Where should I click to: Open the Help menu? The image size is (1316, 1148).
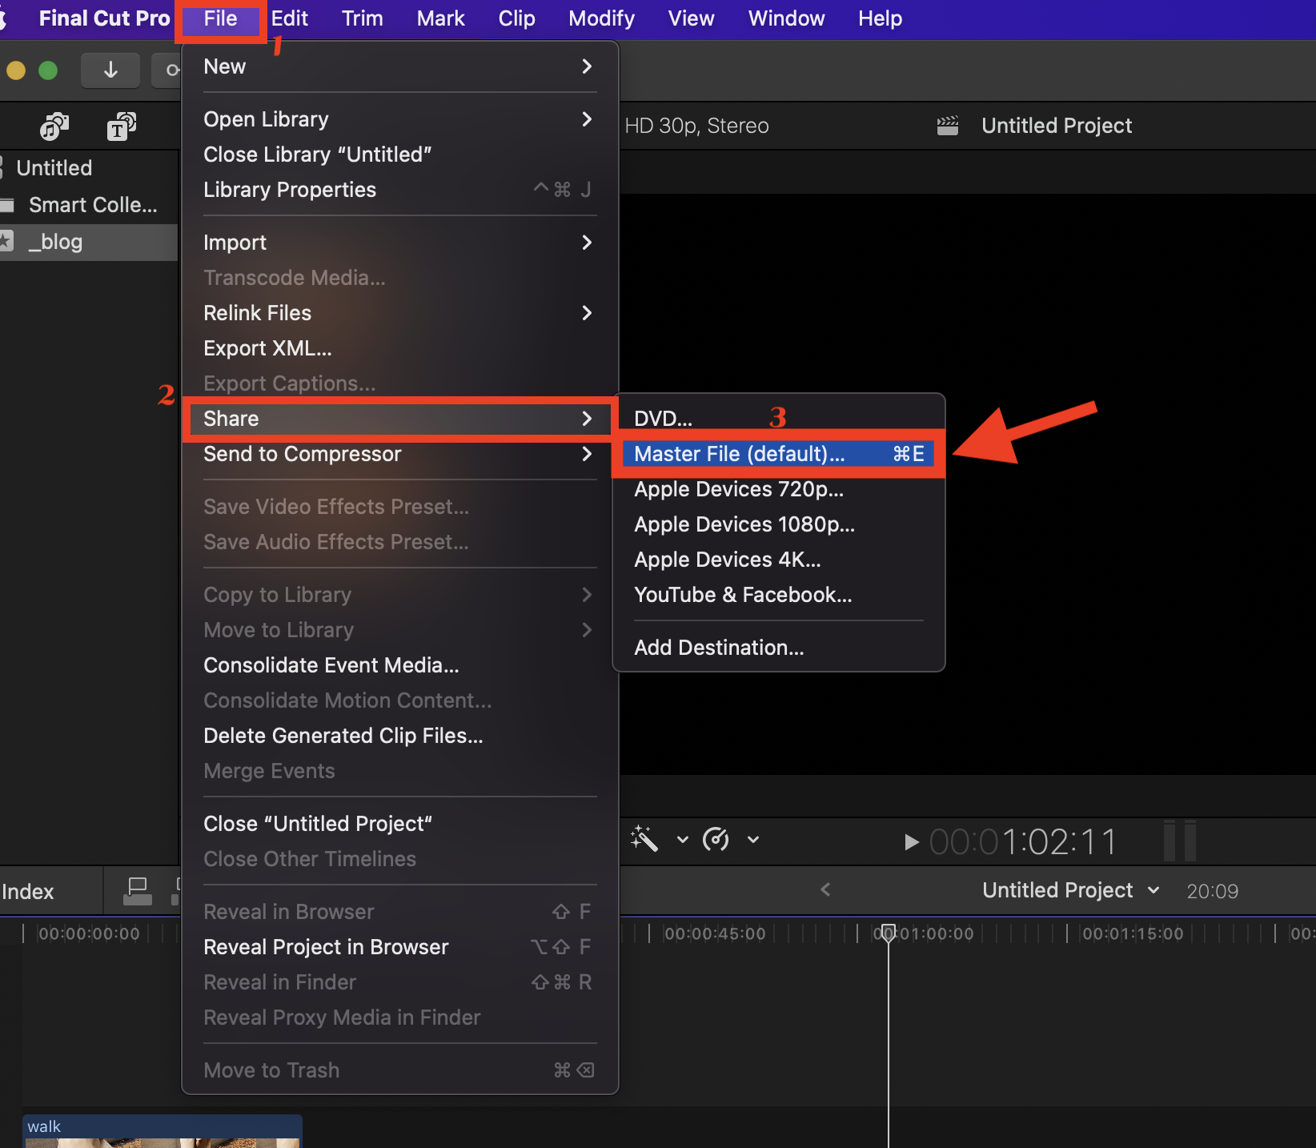[880, 18]
